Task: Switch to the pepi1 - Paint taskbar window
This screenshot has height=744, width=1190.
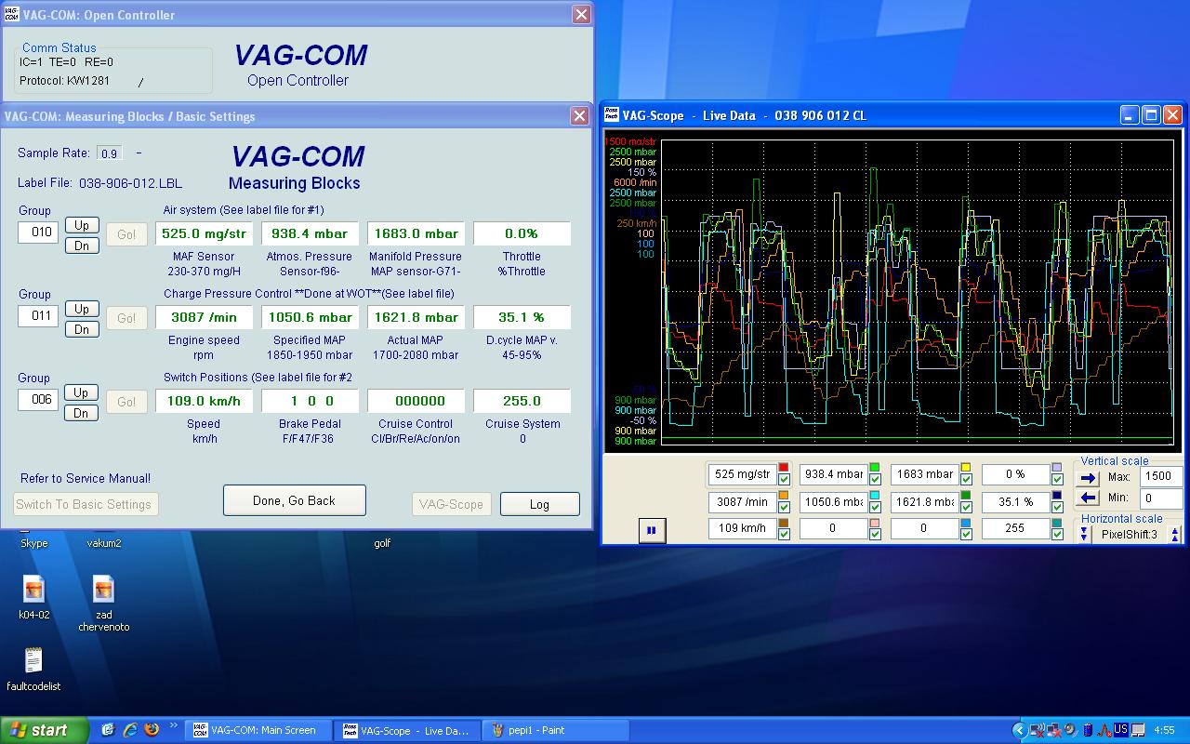Action: point(535,730)
